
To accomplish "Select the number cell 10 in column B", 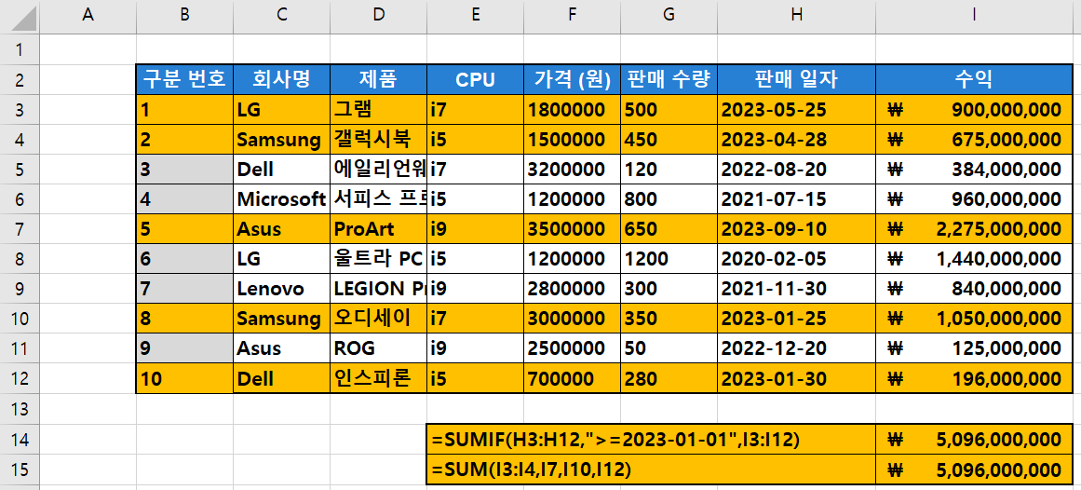I will 184,378.
